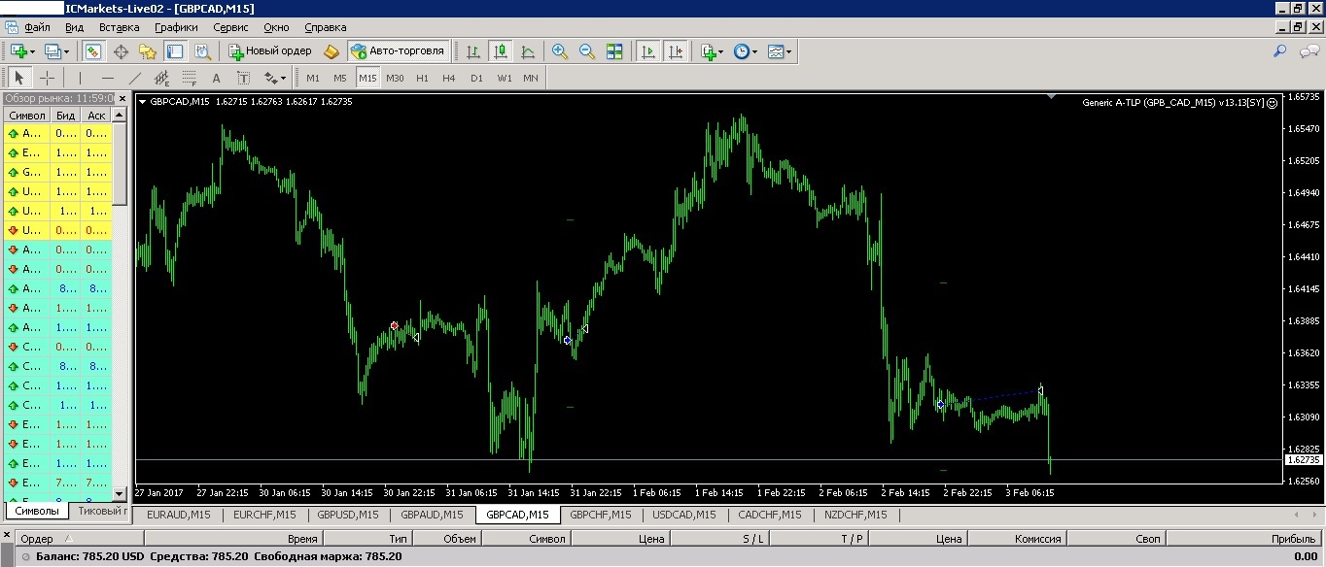
Task: Open the Графики menu
Action: point(176,27)
